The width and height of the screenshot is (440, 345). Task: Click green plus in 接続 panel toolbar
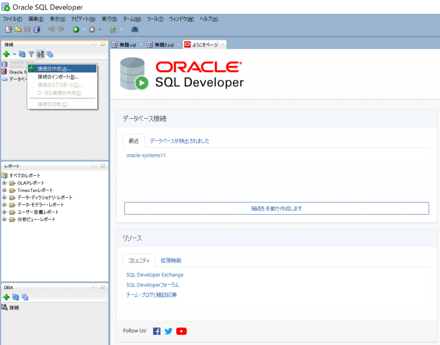[6, 54]
